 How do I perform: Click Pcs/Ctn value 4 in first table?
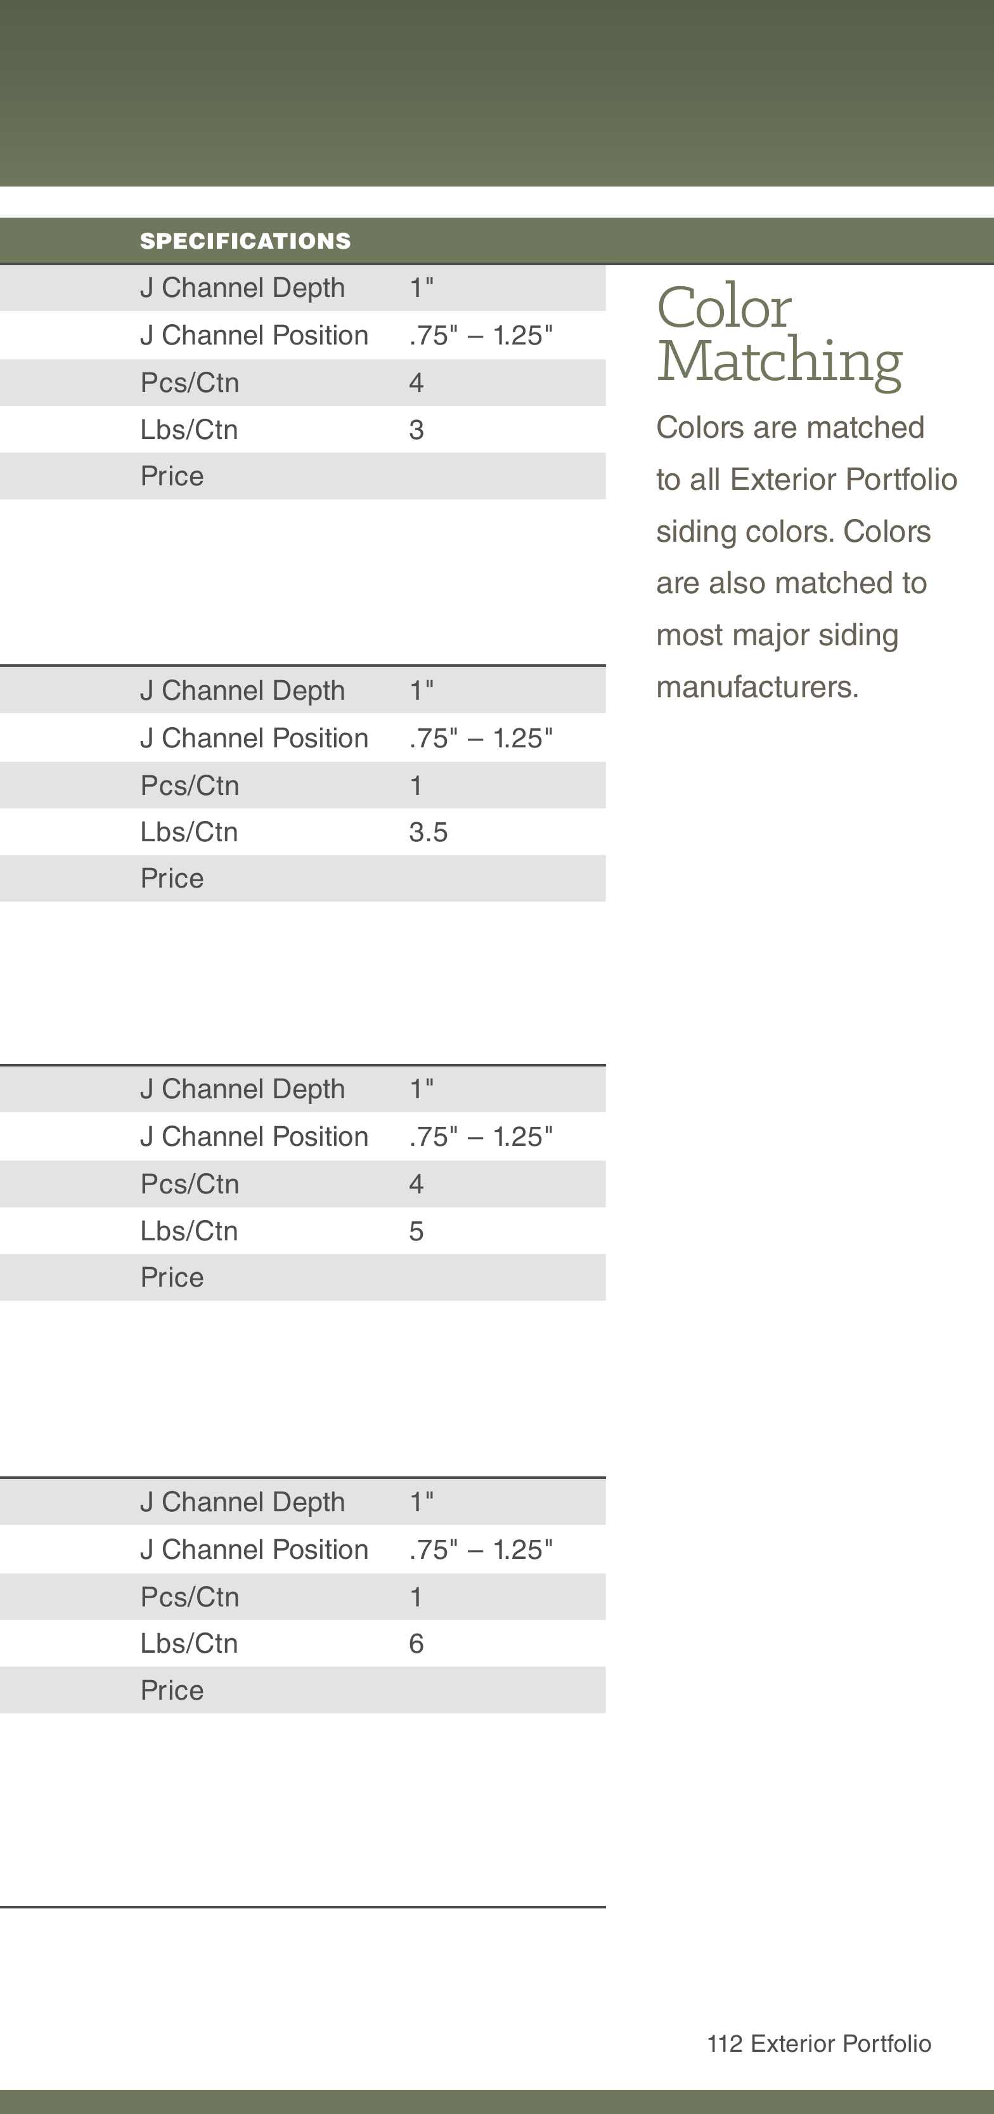click(x=416, y=383)
